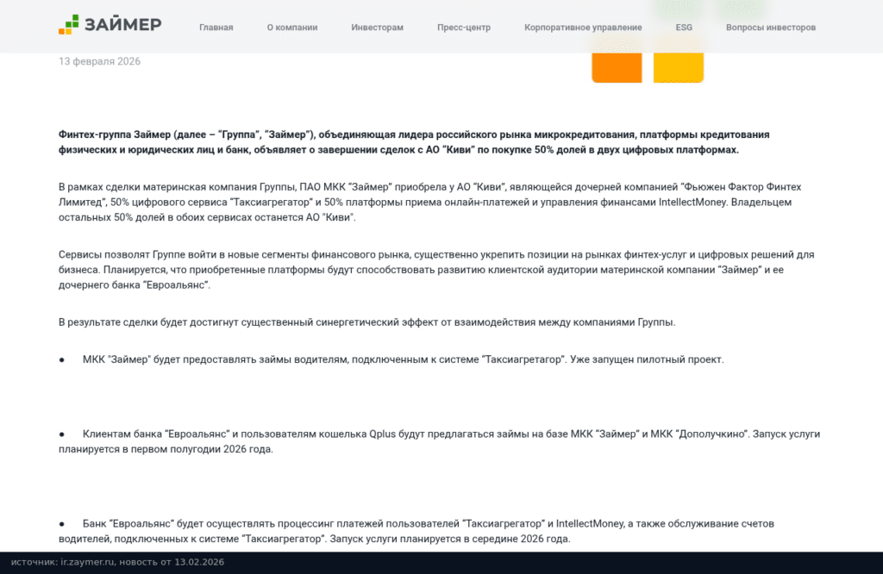Open Корпоративное управление menu item

click(583, 27)
